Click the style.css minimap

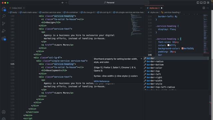(x=206, y=34)
